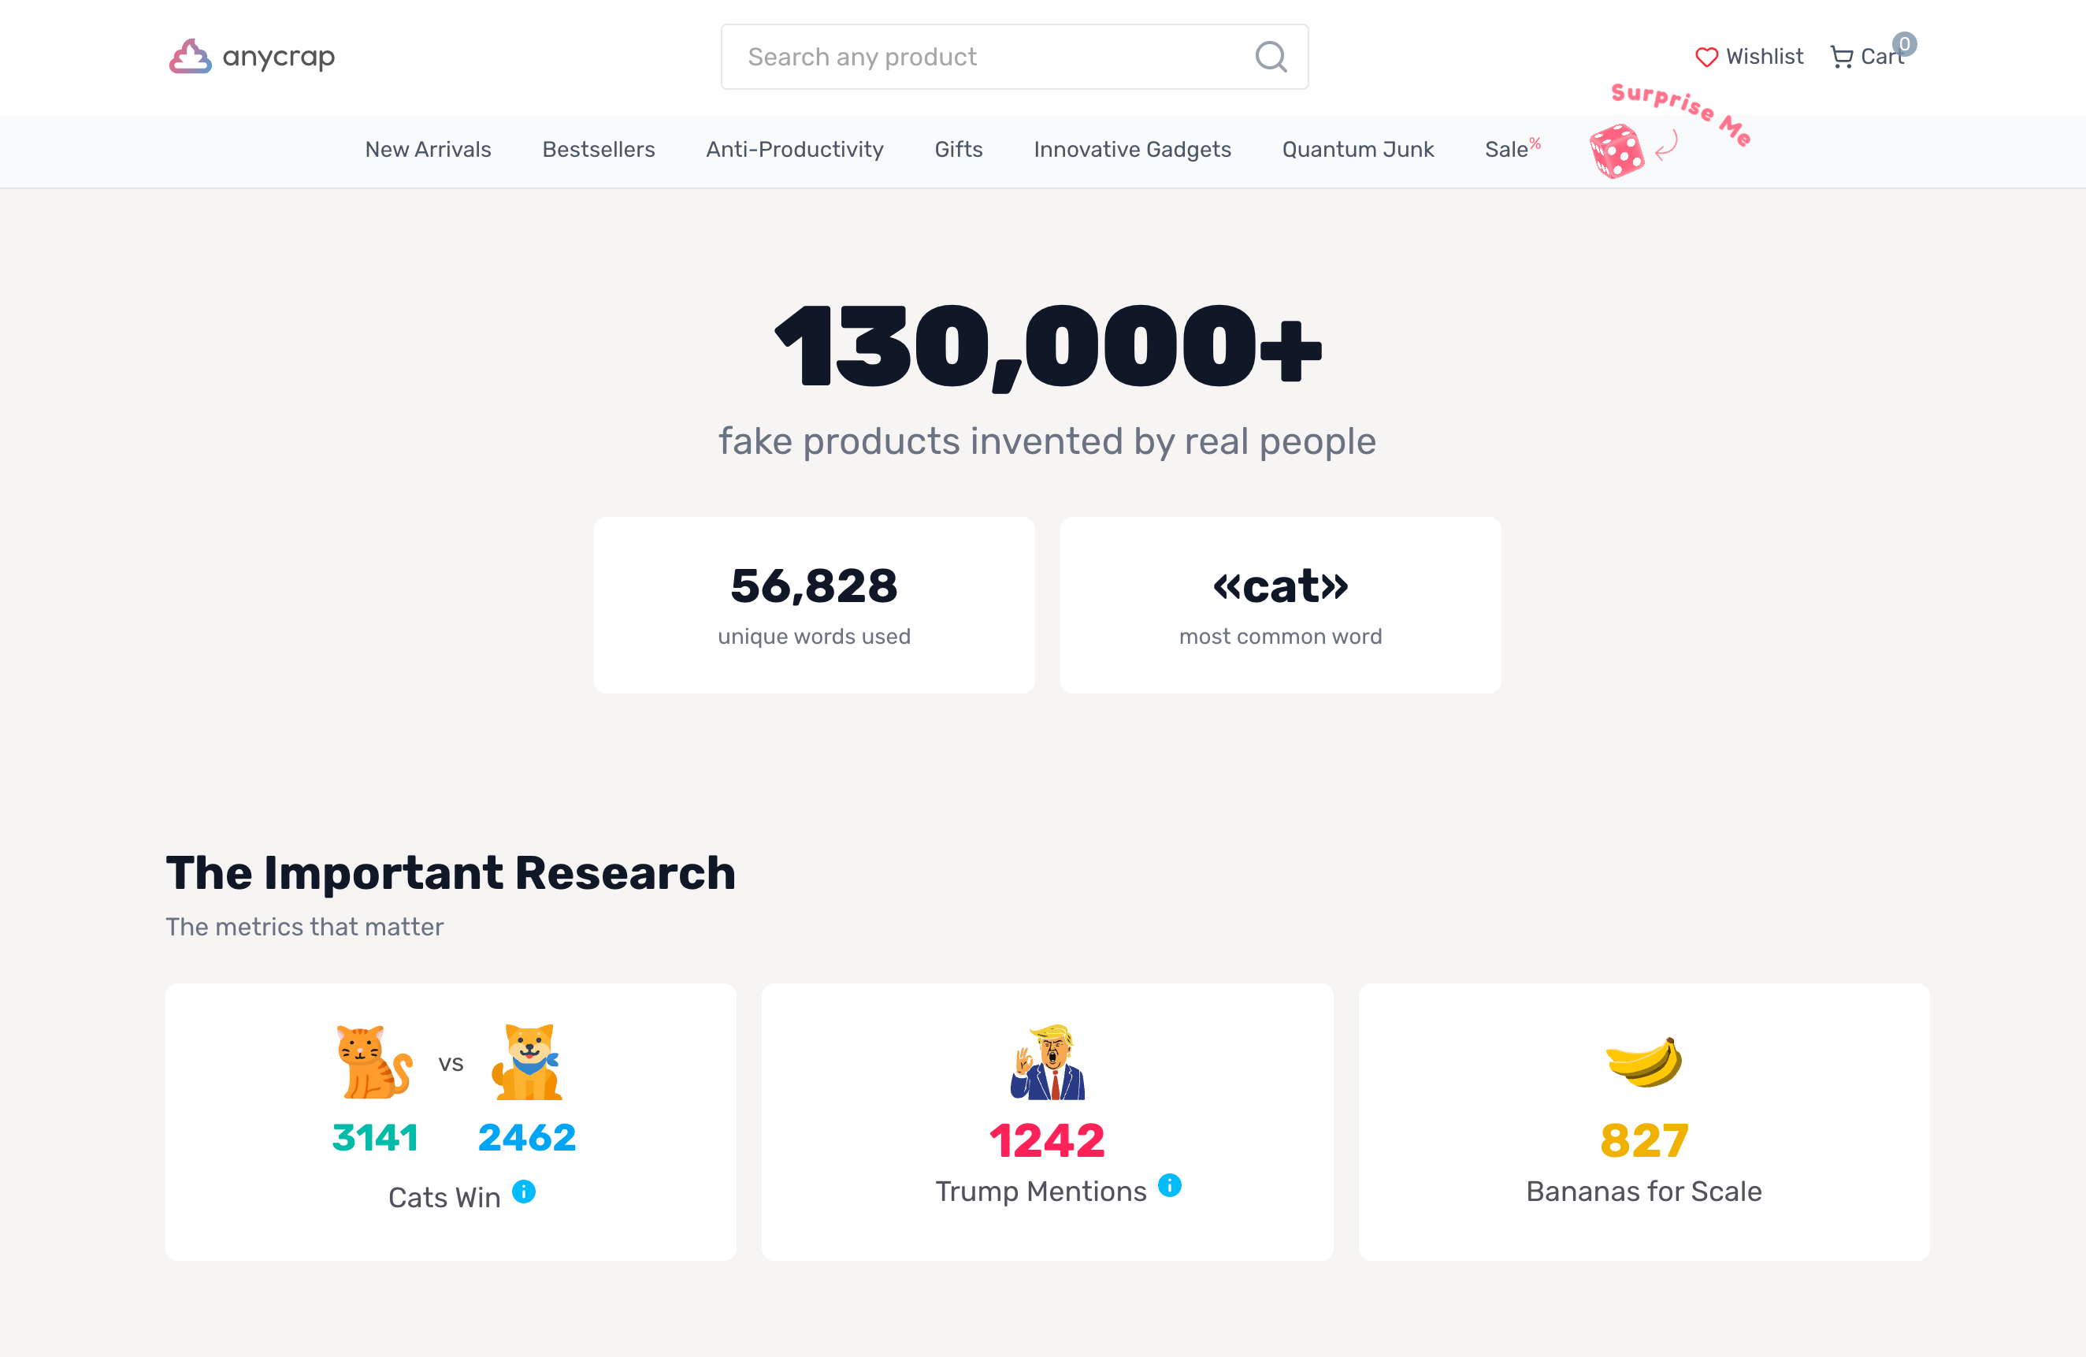Click the search magnifier icon

click(x=1271, y=56)
